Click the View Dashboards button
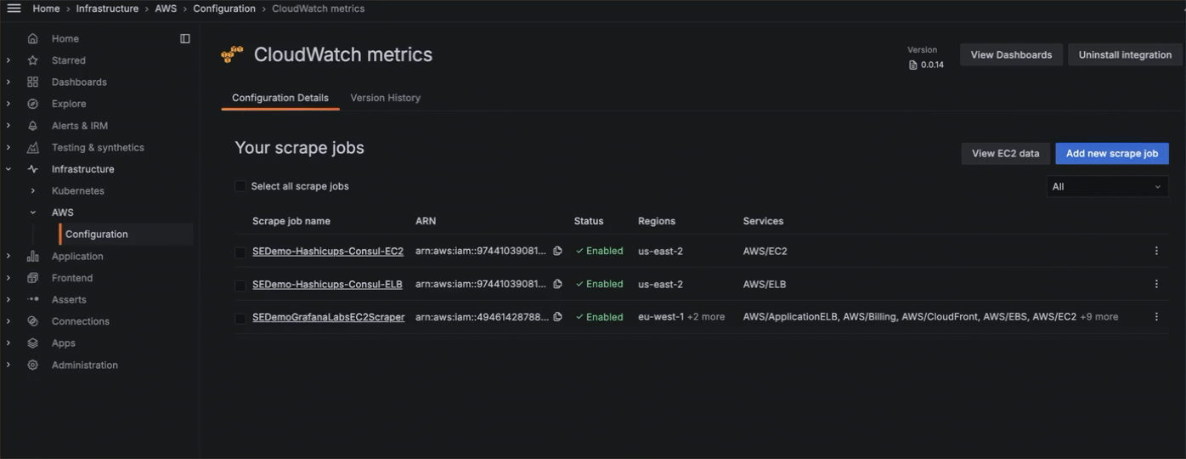This screenshot has width=1186, height=459. 1010,55
